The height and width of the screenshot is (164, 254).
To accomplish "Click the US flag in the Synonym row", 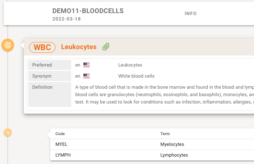I will tap(87, 76).
